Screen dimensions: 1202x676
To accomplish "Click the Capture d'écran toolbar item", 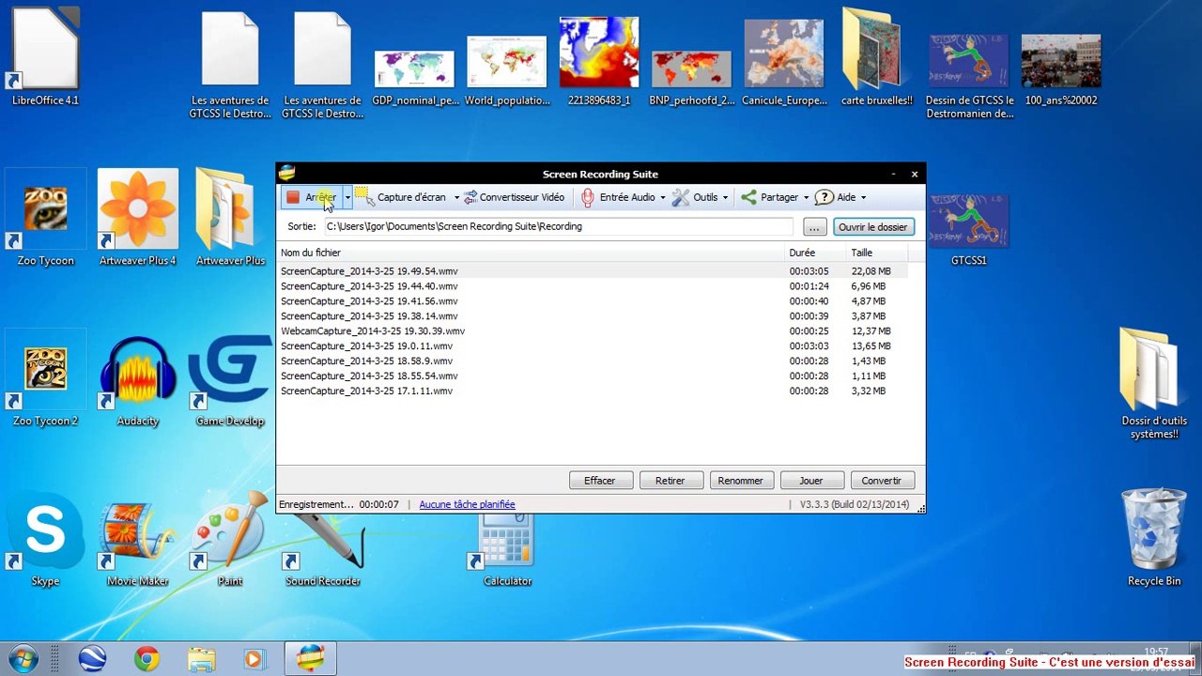I will 401,197.
